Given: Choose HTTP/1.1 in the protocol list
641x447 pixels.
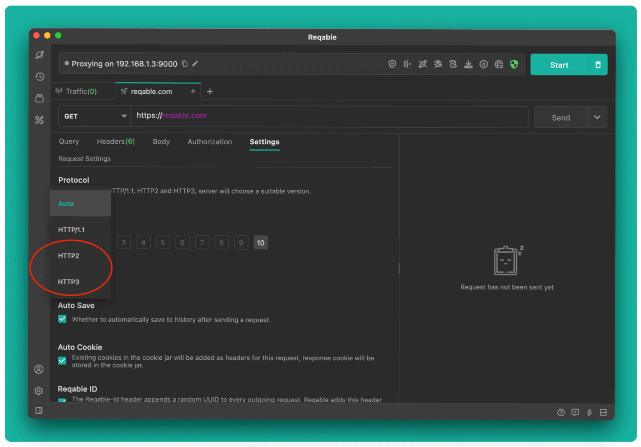Looking at the screenshot, I should pyautogui.click(x=80, y=230).
